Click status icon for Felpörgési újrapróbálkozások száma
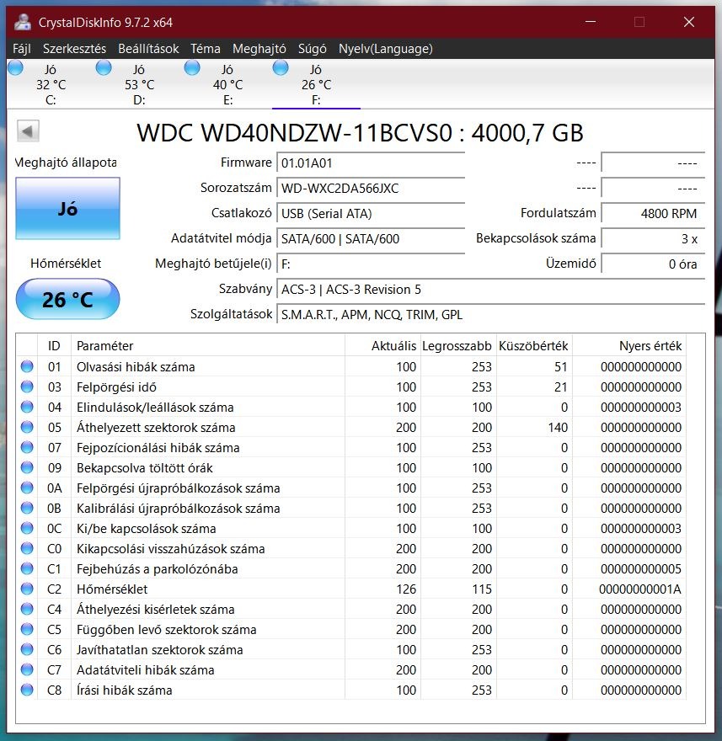722x741 pixels. [x=27, y=488]
